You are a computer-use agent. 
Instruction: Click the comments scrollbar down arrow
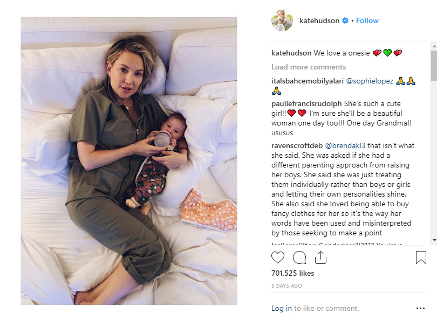click(x=434, y=240)
